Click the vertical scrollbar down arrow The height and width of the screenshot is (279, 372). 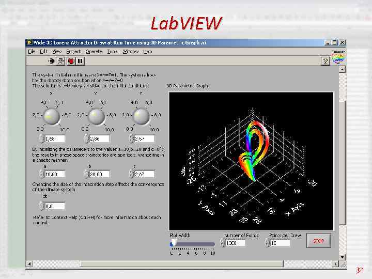pyautogui.click(x=342, y=257)
